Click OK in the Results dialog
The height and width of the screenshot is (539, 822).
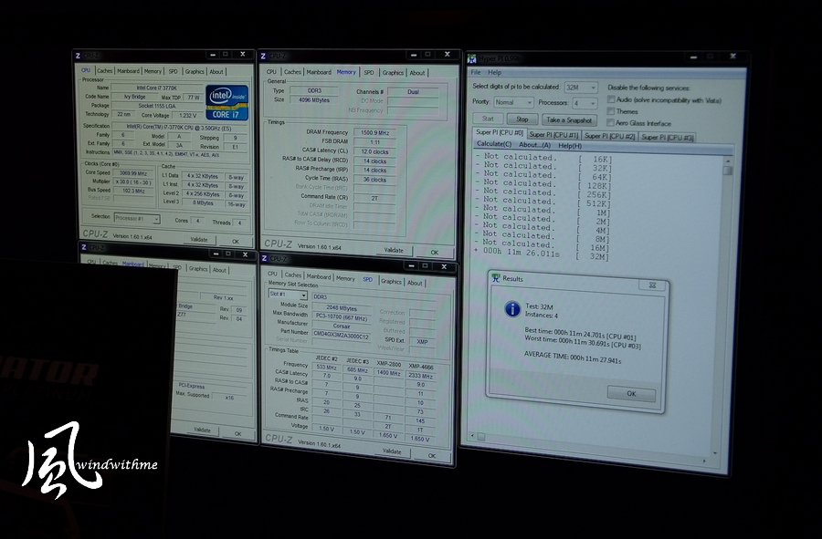631,393
